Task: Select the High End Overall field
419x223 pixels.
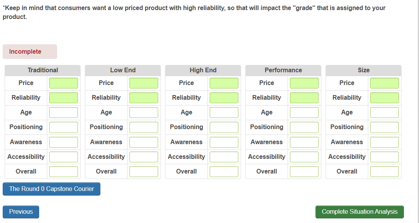Action: click(x=224, y=172)
